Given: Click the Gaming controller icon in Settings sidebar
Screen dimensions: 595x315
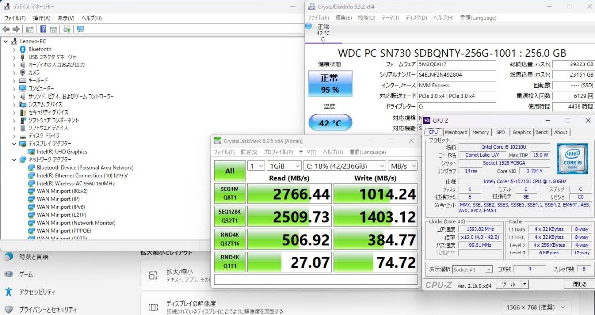Looking at the screenshot, I should [9, 274].
